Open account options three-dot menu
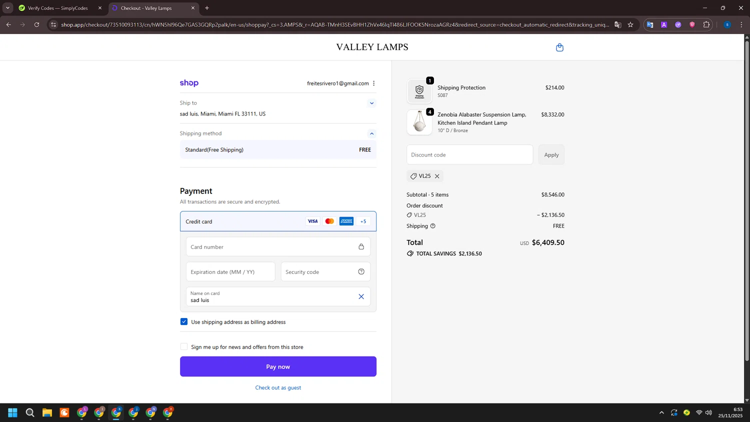750x422 pixels. 373,83
